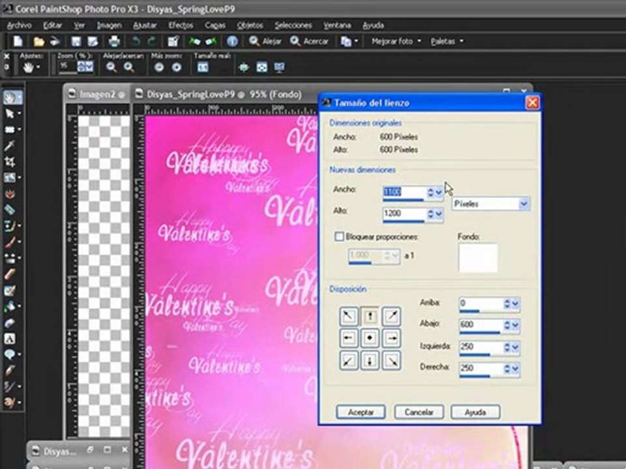Switch to the Imagen2 document tab

click(x=97, y=94)
